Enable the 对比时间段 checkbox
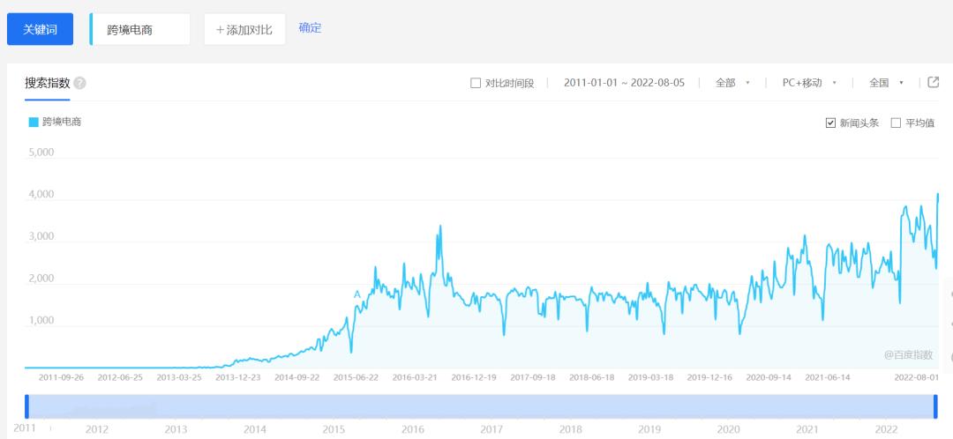Viewport: 953px width, 439px height. [x=476, y=83]
